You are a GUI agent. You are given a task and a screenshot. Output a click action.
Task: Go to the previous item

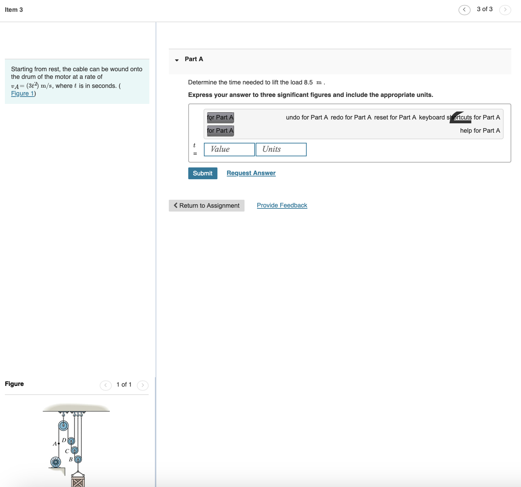pos(464,10)
